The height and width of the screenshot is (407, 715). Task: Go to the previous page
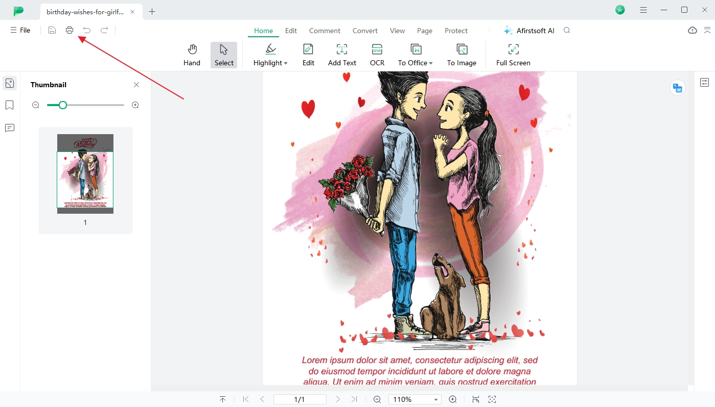click(262, 399)
